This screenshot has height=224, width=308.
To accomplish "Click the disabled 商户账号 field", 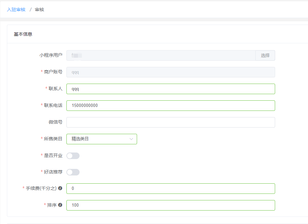I will (x=171, y=72).
